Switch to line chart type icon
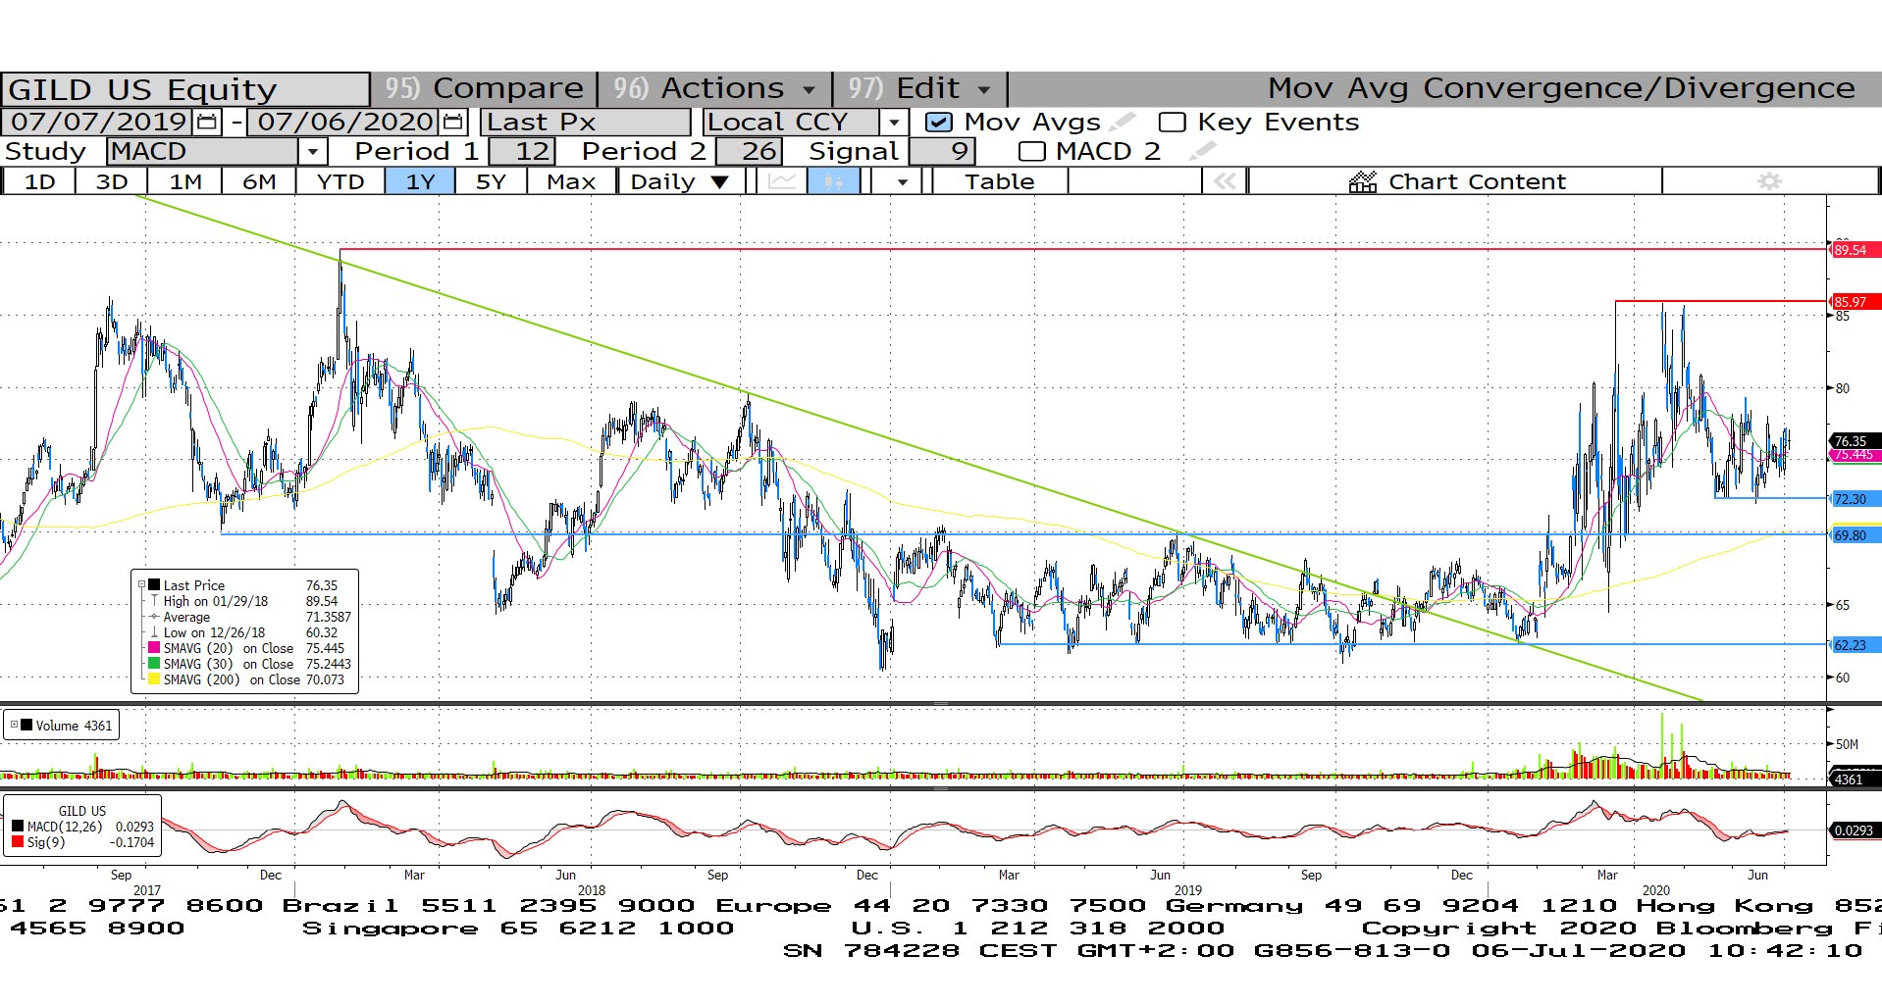The height and width of the screenshot is (1005, 1882). pos(782,181)
